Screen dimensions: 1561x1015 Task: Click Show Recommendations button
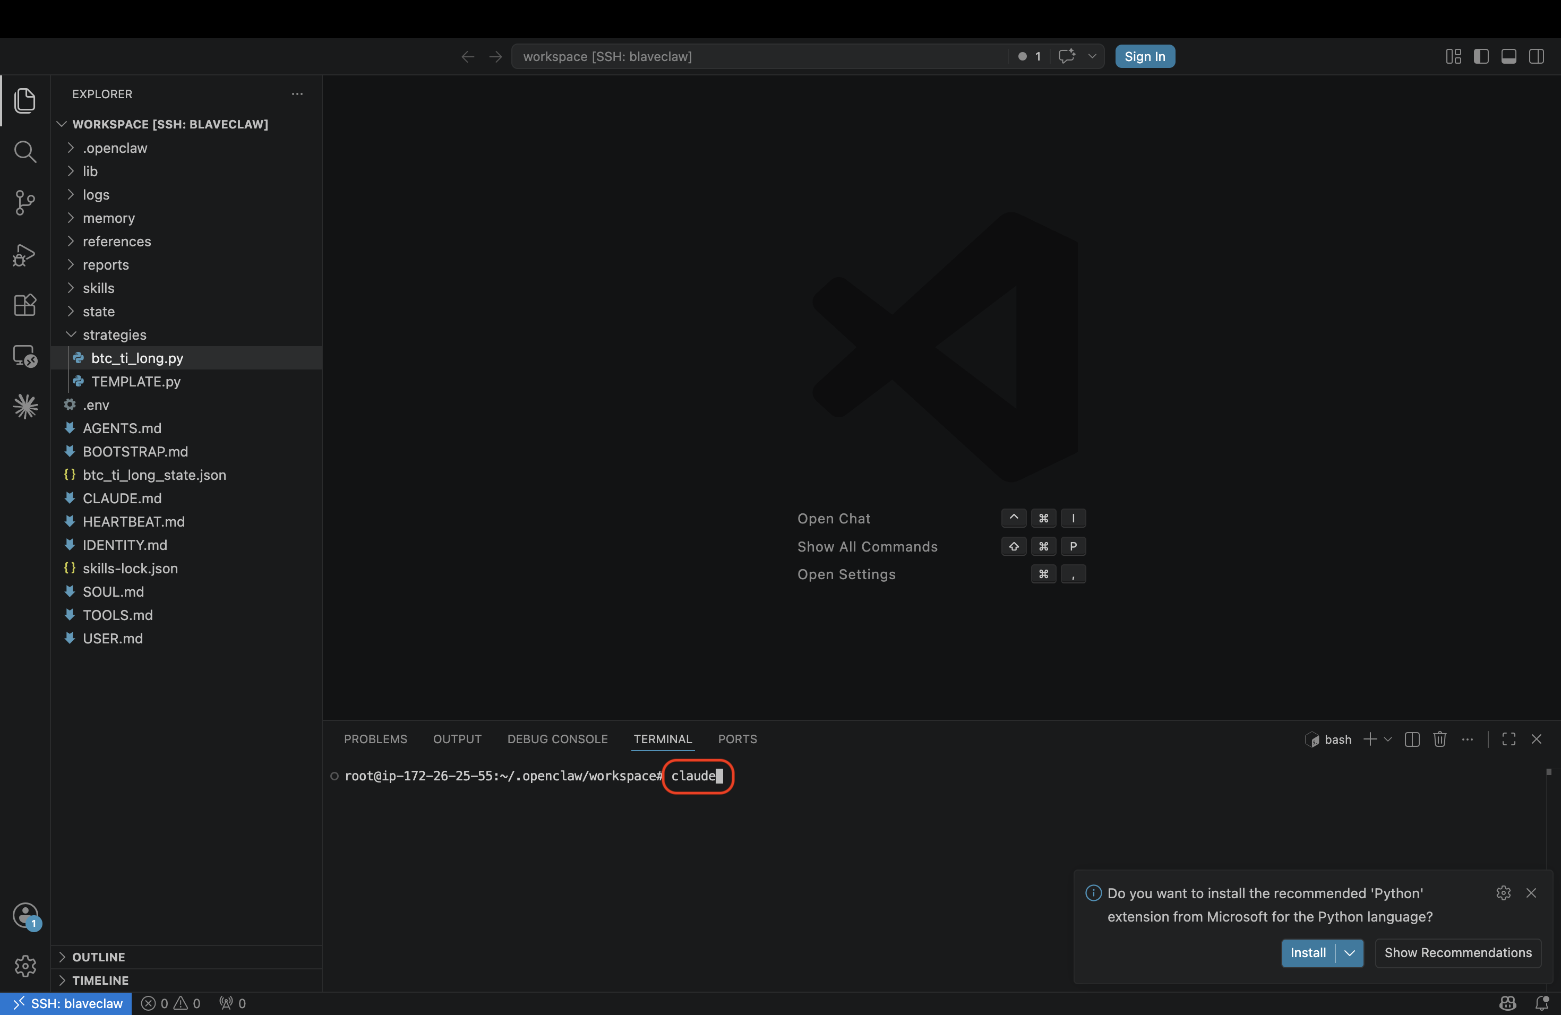(1457, 953)
